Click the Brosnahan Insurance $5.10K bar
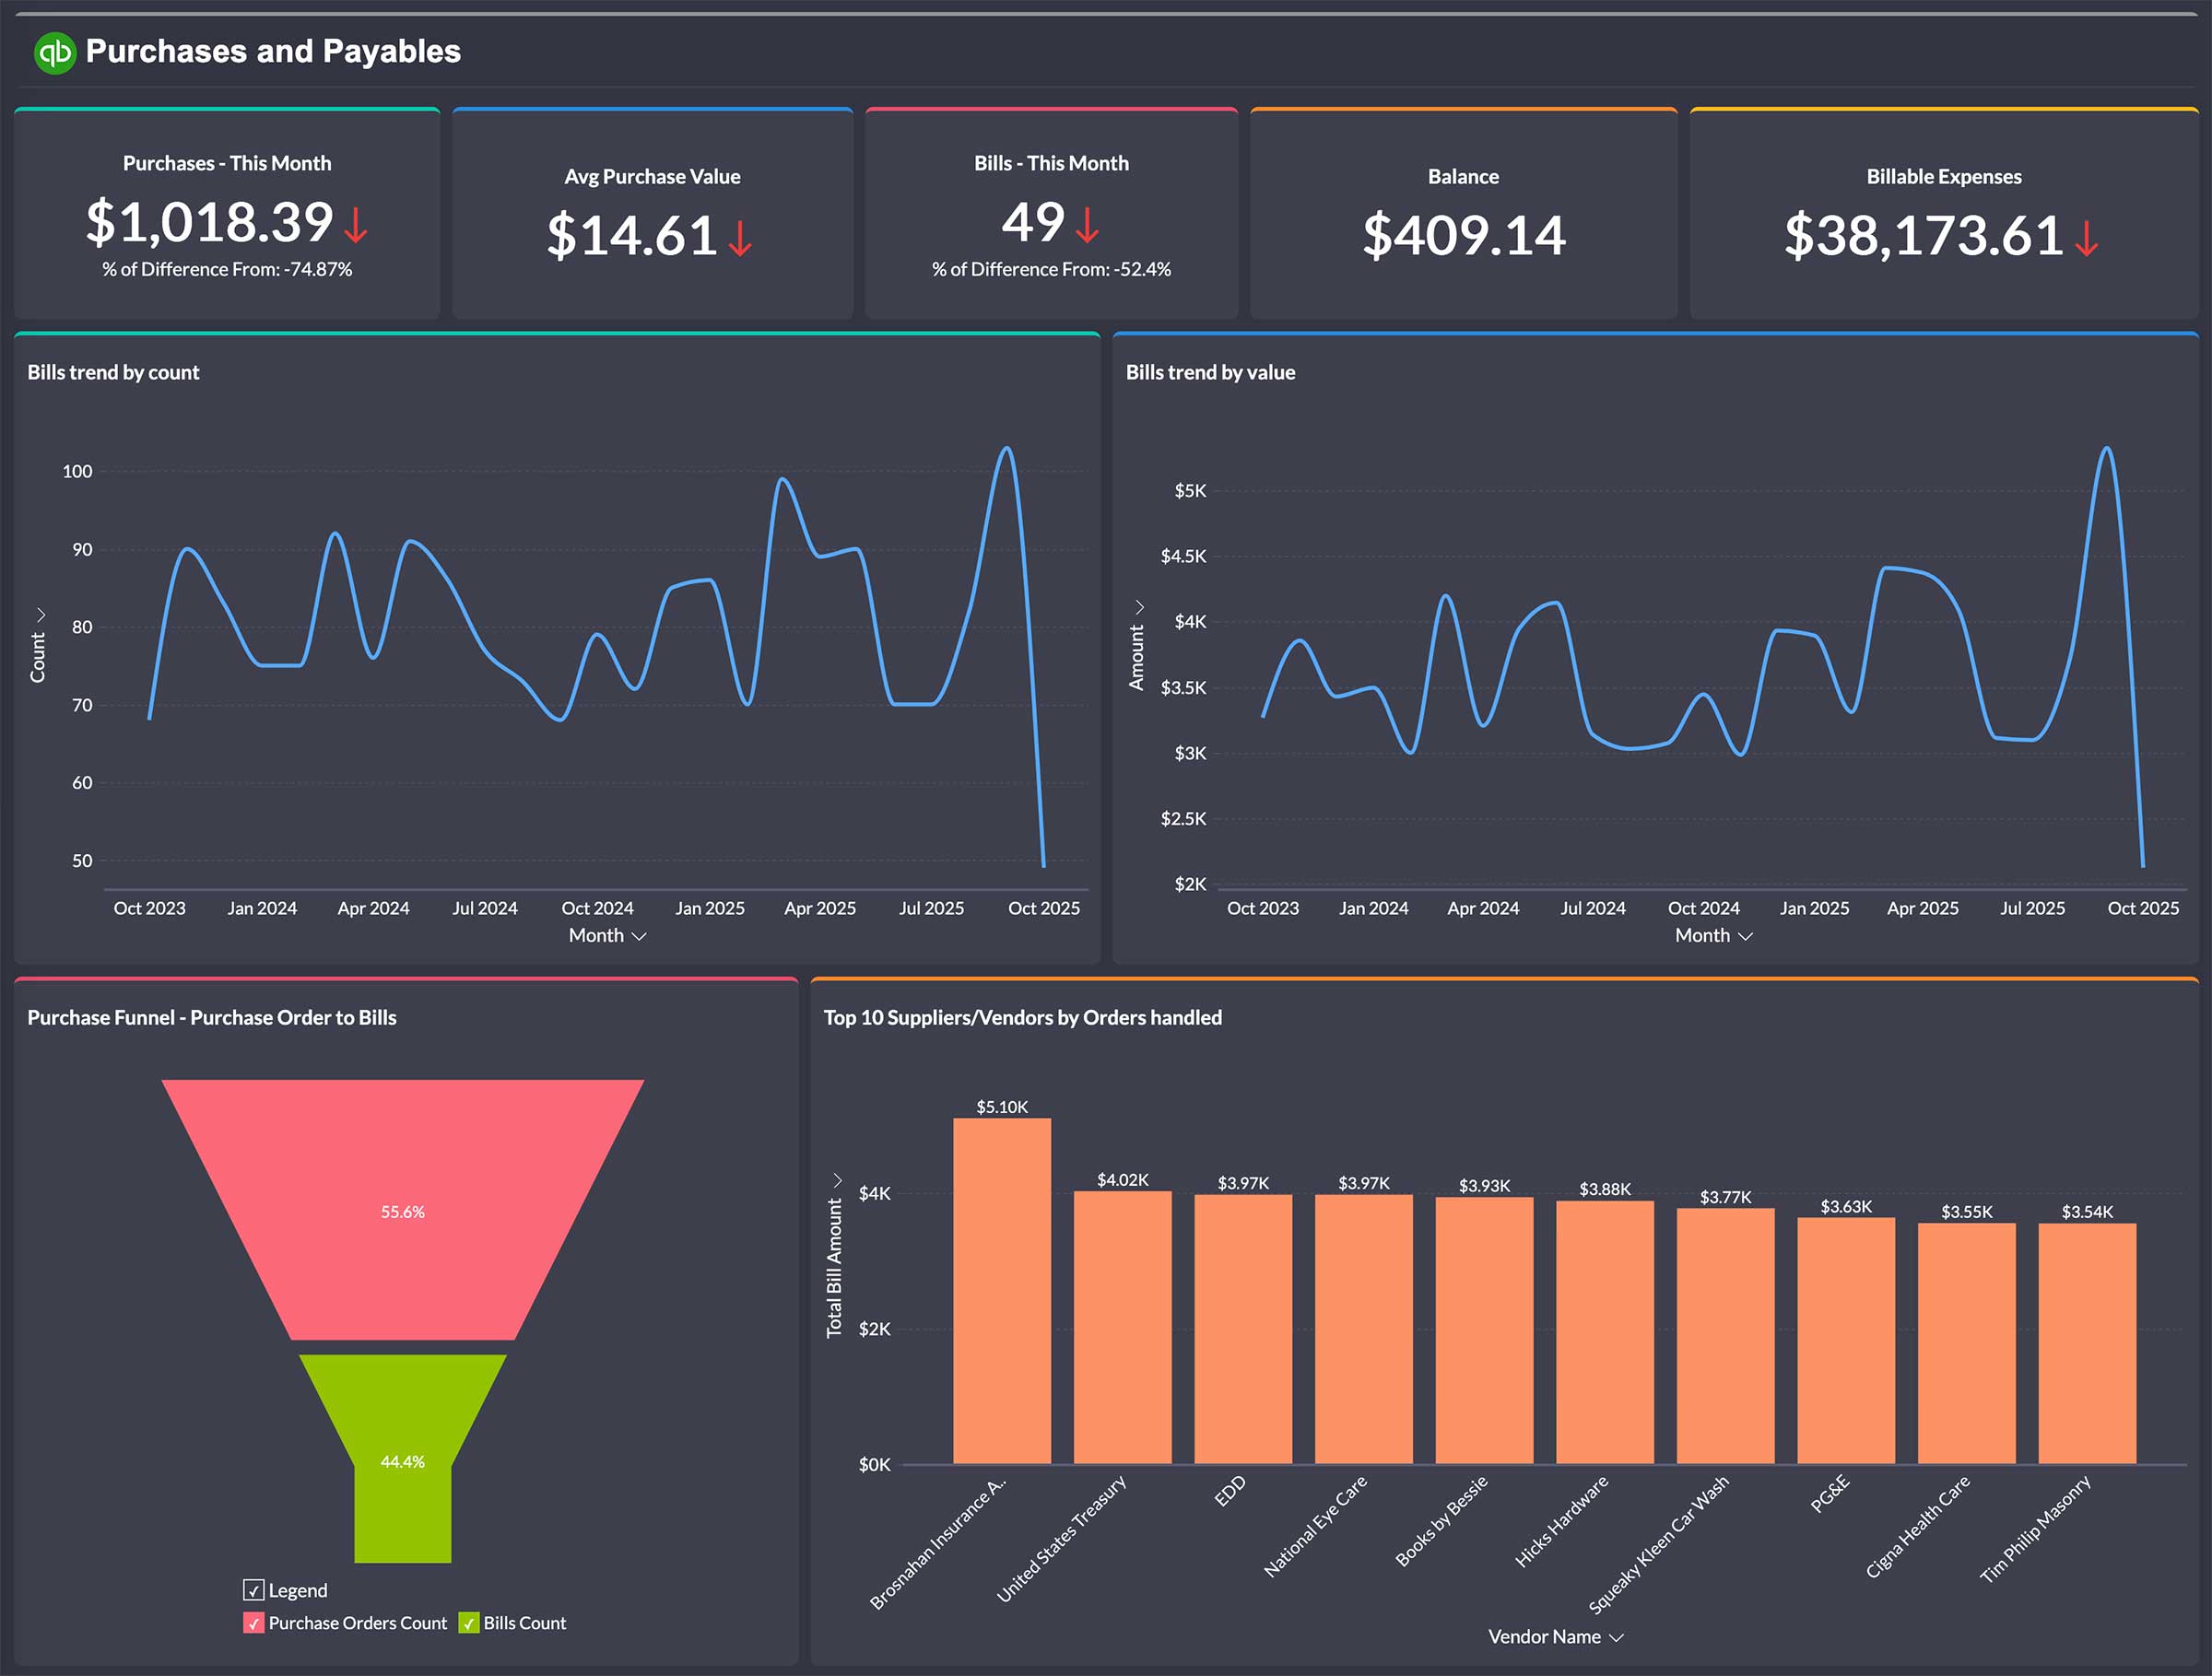Screen dimensions: 2212x1676 (1001, 1291)
